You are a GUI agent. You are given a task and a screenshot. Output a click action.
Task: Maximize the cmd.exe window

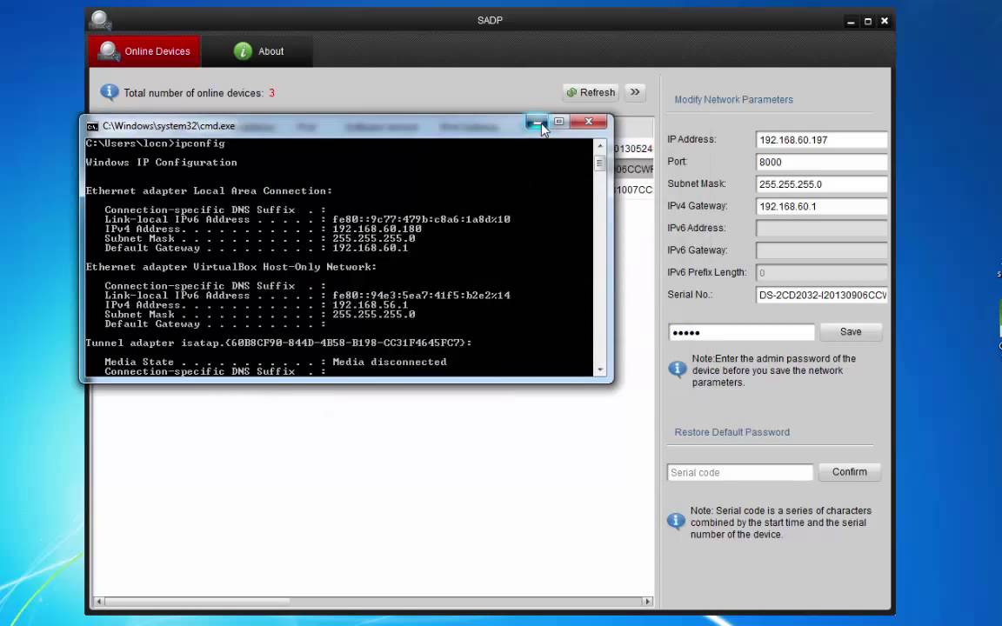[559, 122]
